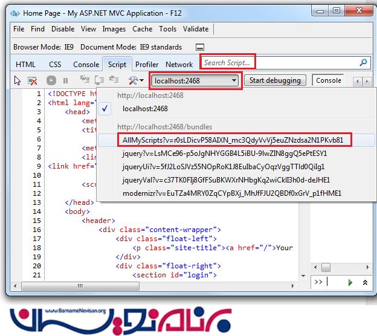Expand the wrench tools dropdown arrow

pos(141,80)
